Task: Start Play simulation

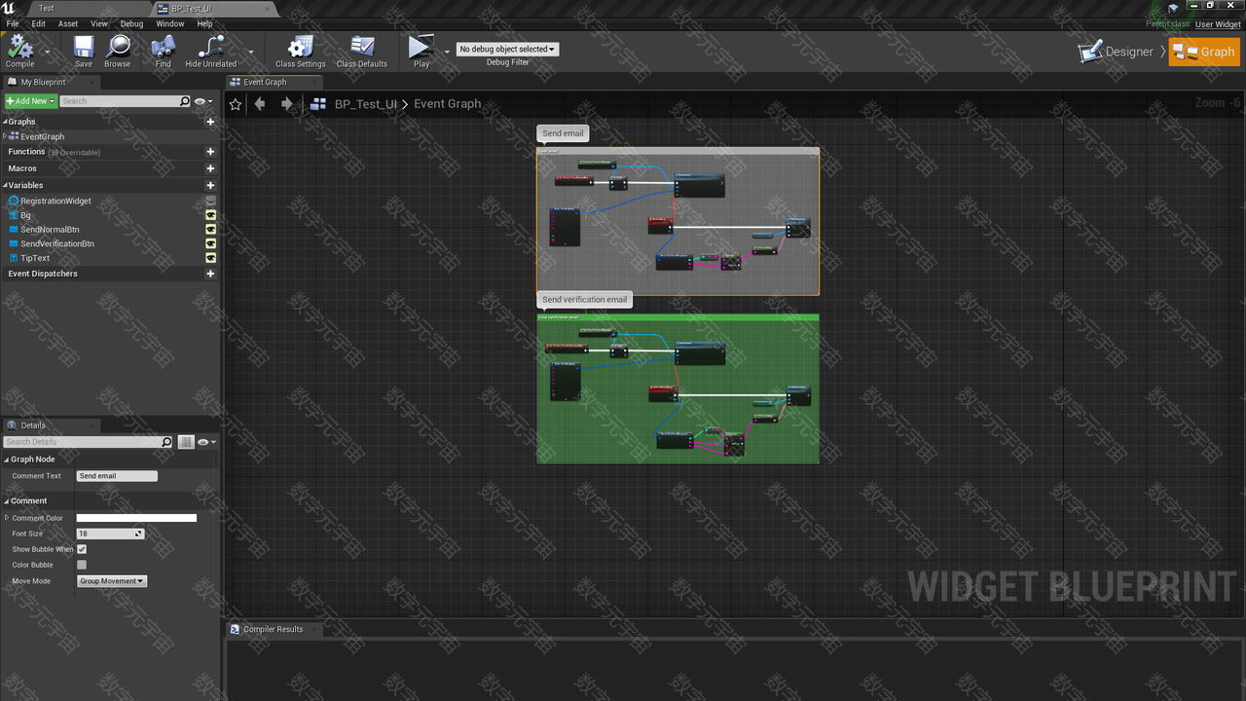Action: click(x=421, y=52)
